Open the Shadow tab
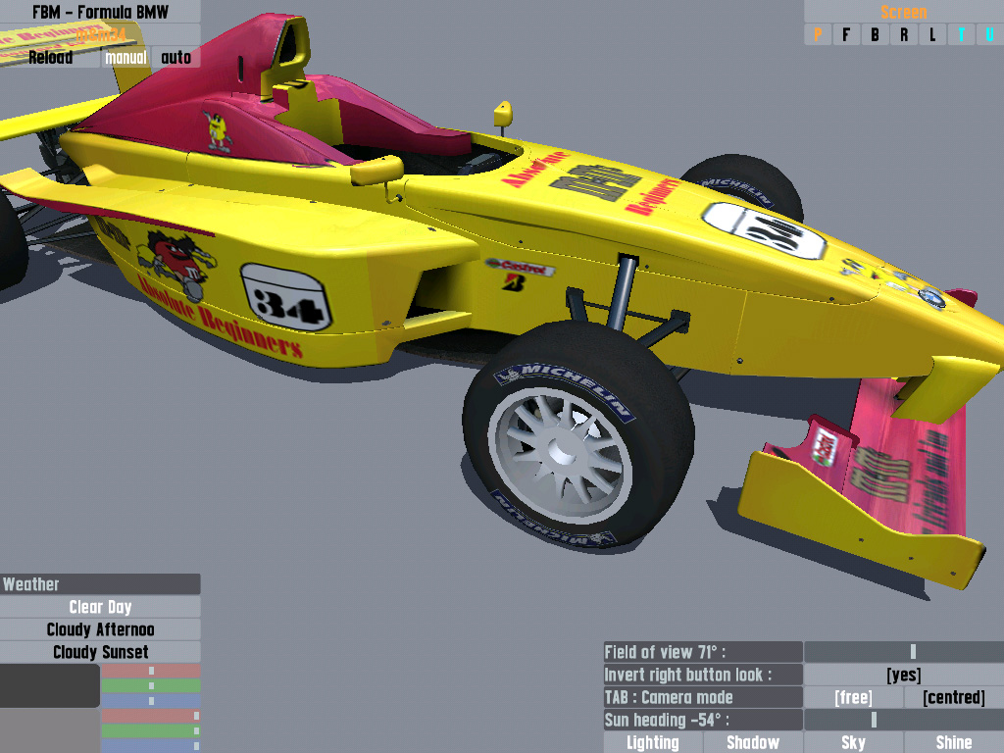This screenshot has height=753, width=1004. click(x=753, y=743)
